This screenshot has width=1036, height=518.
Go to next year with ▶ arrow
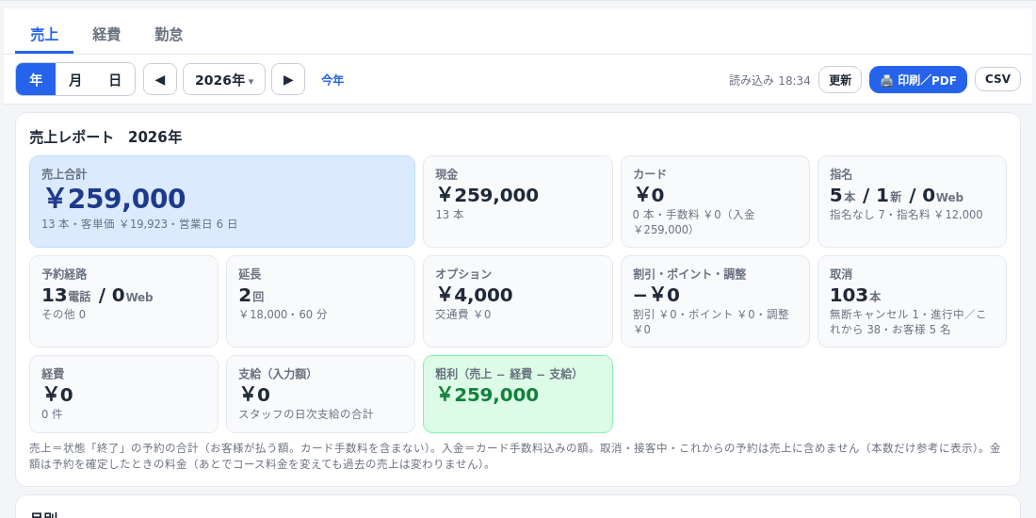(x=288, y=80)
